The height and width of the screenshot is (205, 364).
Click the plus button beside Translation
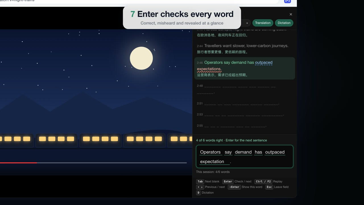tap(247, 23)
